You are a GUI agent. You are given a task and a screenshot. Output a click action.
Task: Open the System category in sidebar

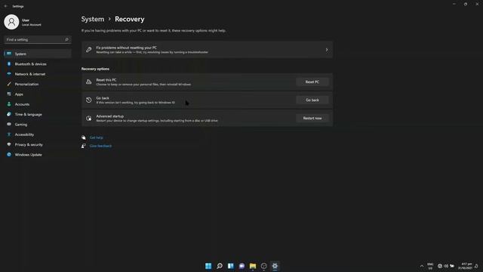tap(37, 54)
